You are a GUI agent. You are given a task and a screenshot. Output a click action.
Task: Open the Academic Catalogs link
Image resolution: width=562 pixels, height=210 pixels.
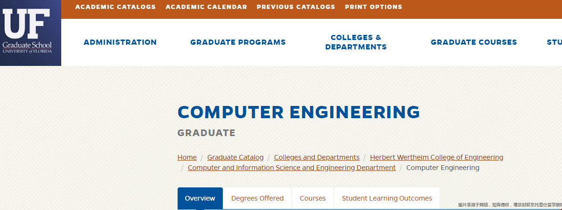[115, 7]
